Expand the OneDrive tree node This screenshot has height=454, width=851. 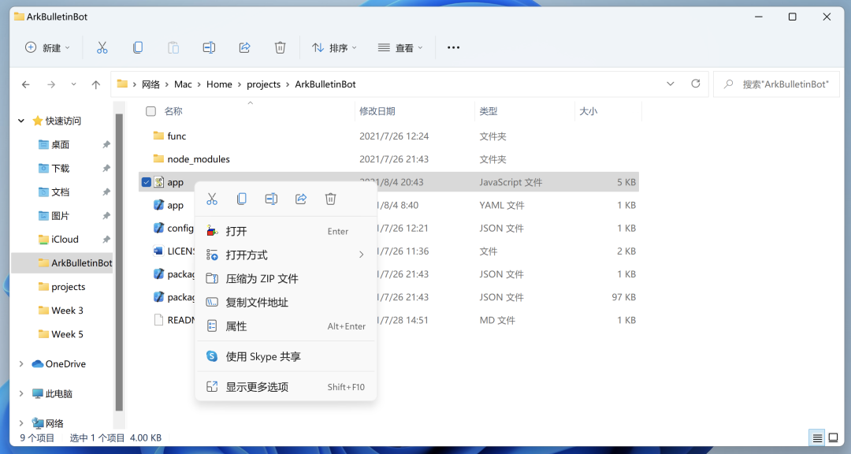tap(21, 364)
